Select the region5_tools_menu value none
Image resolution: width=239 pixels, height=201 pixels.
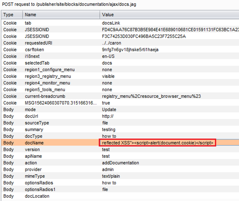click(107, 90)
